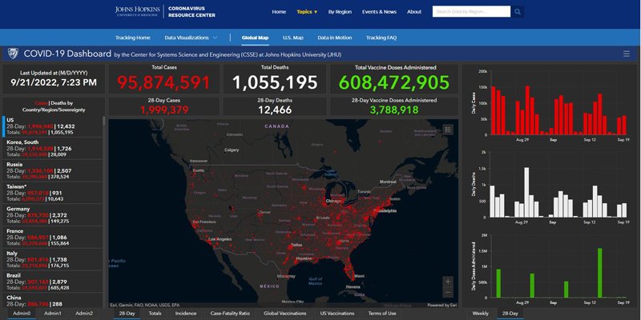The width and height of the screenshot is (641, 320).
Task: Switch to the Admin1 tab
Action: tap(53, 314)
